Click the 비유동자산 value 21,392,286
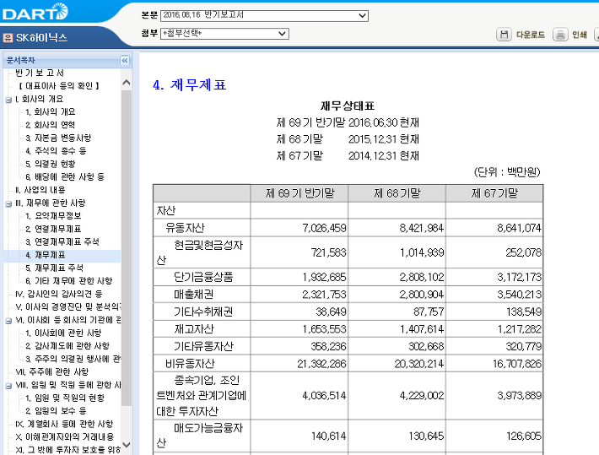This screenshot has height=455, width=599. (321, 364)
